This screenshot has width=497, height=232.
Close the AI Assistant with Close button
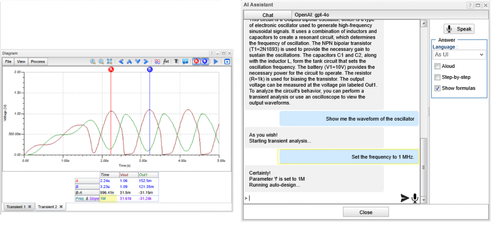coord(366,212)
